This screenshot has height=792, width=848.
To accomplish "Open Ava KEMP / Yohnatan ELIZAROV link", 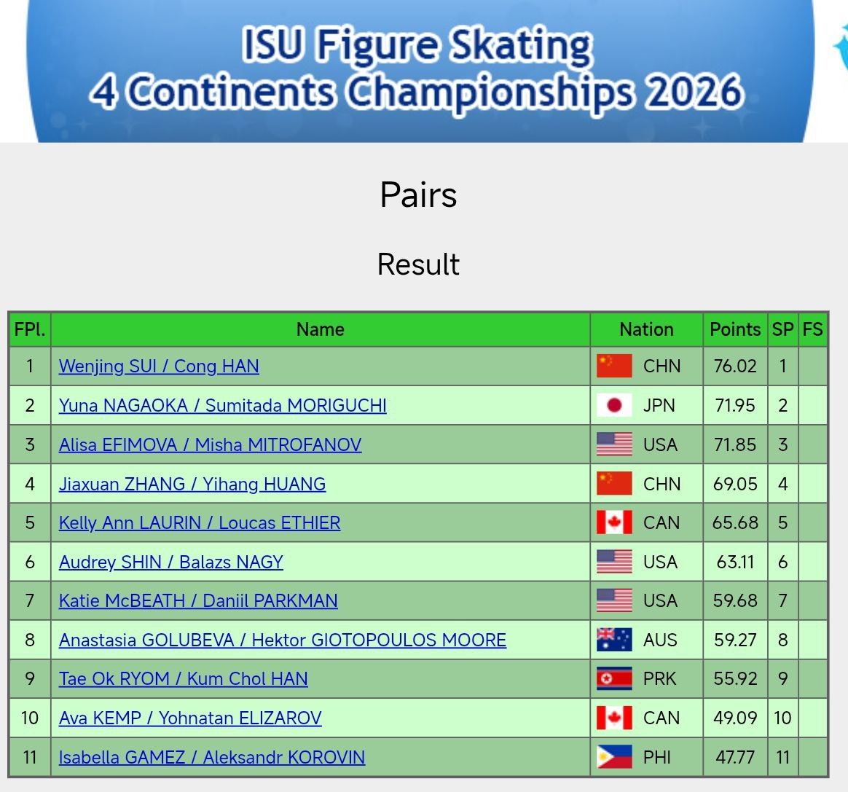I will pos(190,718).
